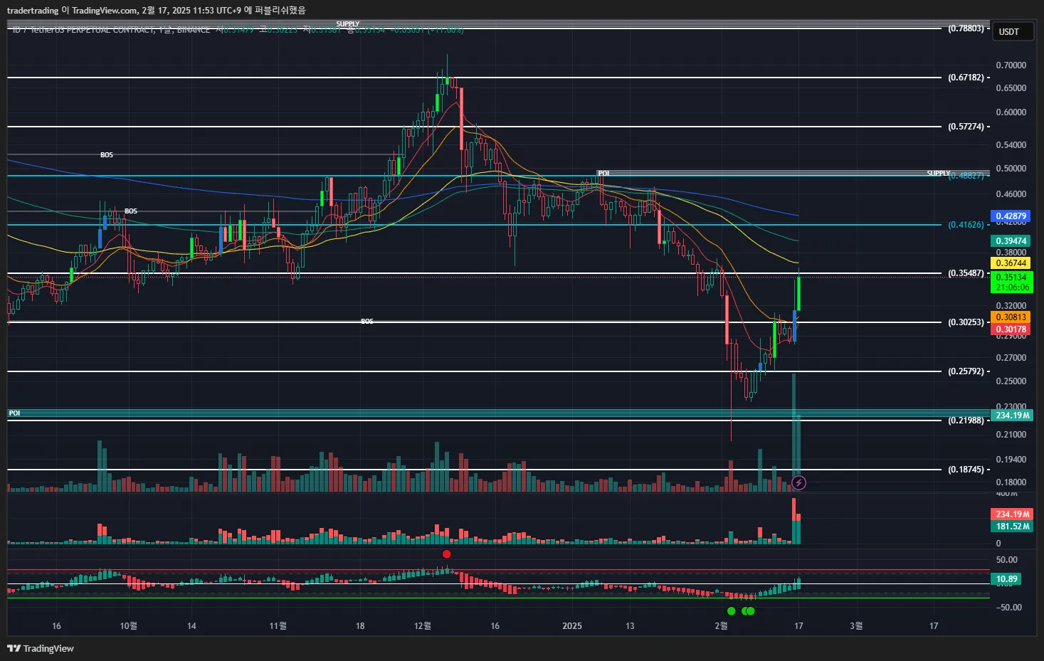Viewport: 1044px width, 661px height.
Task: Click the TradingView logo at bottom
Action: [41, 648]
